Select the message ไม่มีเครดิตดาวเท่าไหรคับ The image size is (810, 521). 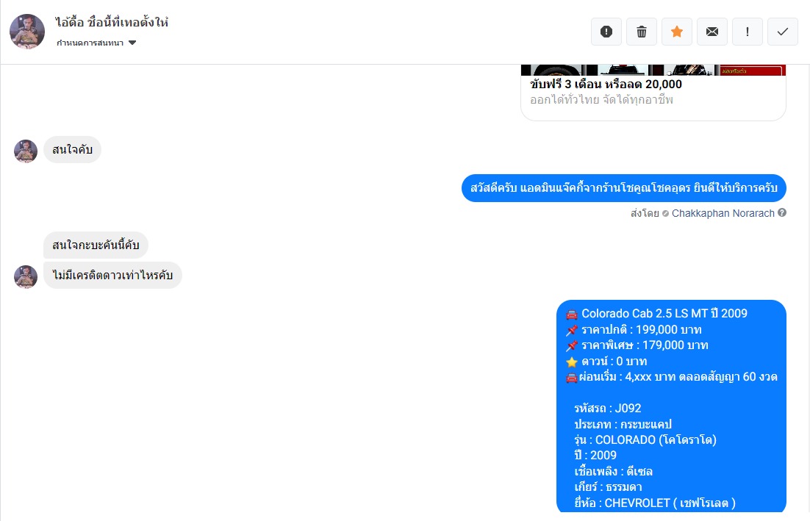tap(112, 276)
